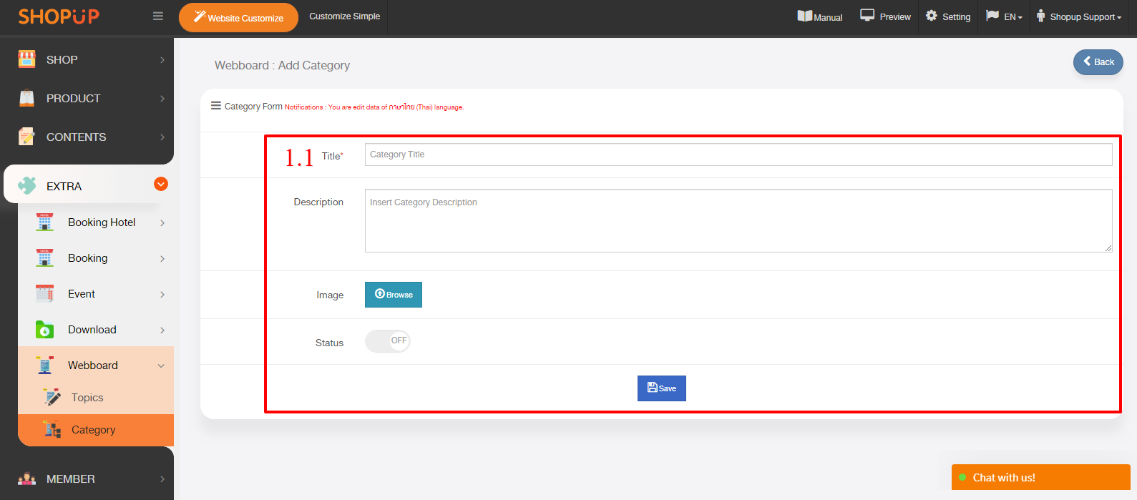Click the PRODUCT shopping bag icon
The height and width of the screenshot is (500, 1137).
pyautogui.click(x=26, y=98)
